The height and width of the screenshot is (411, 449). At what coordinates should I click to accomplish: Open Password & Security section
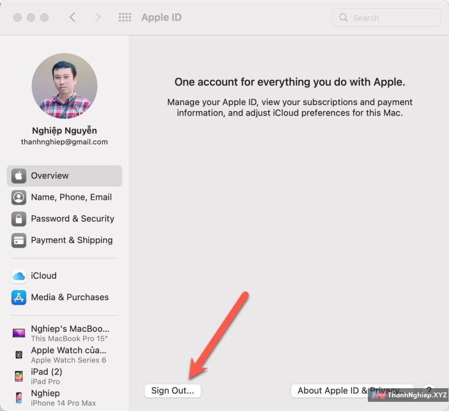pyautogui.click(x=64, y=219)
